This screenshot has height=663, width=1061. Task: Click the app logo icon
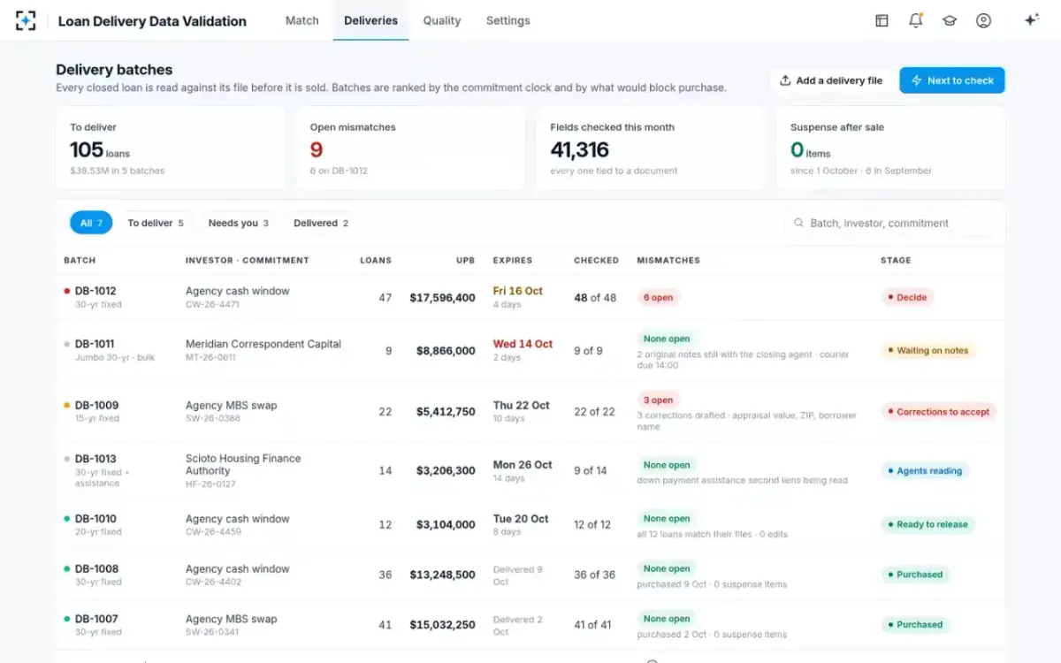(26, 20)
